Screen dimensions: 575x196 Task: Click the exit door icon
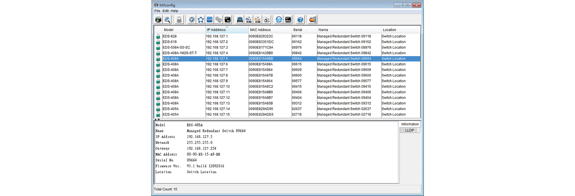coord(312,20)
